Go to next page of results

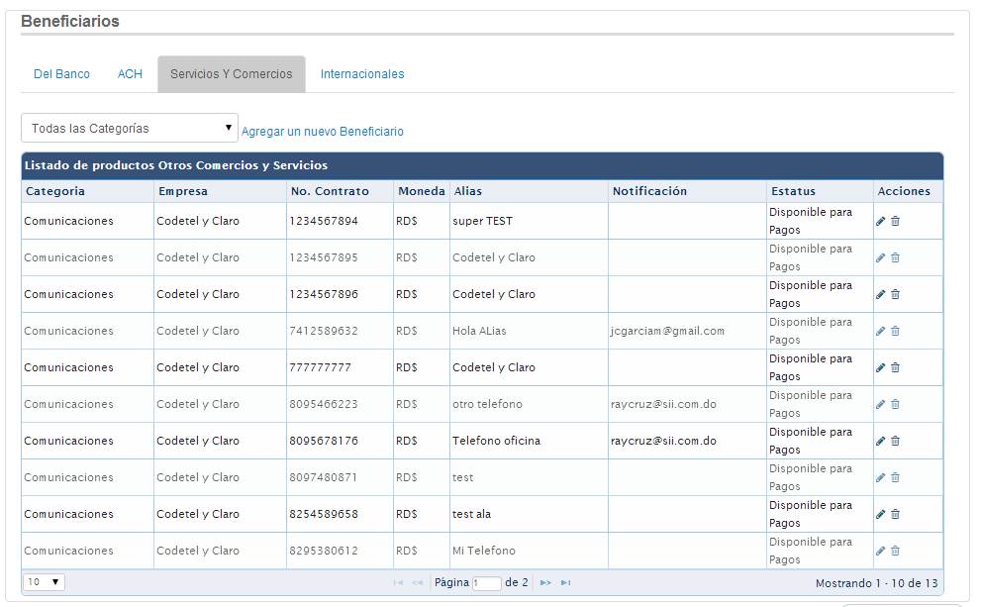pos(545,583)
